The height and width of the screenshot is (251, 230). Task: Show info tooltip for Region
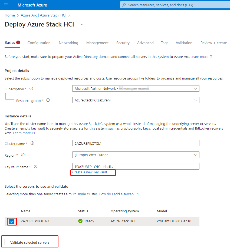click(x=23, y=155)
